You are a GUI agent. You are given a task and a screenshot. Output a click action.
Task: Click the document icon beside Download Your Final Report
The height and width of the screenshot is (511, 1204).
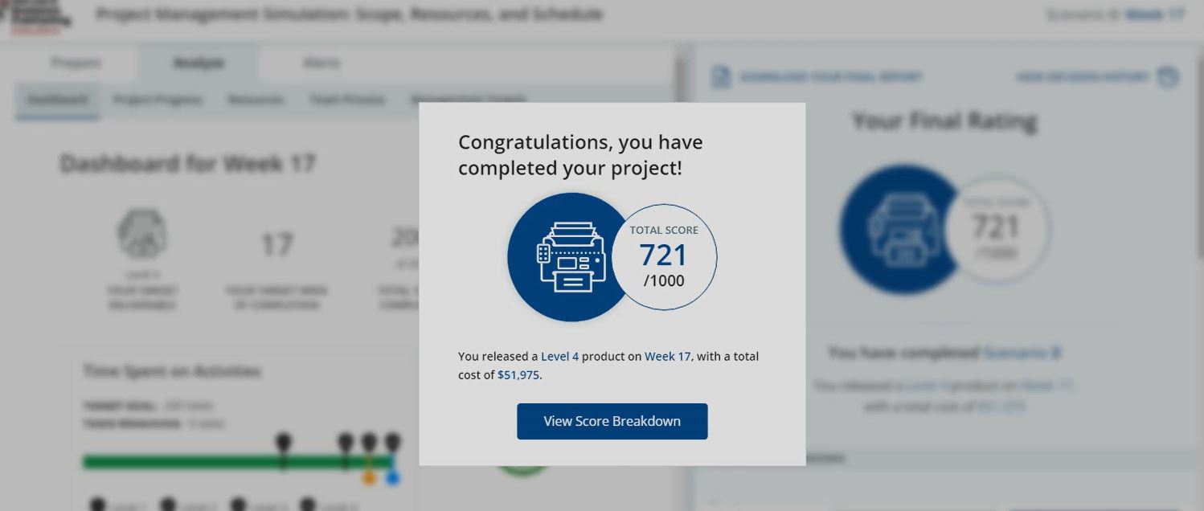(719, 76)
